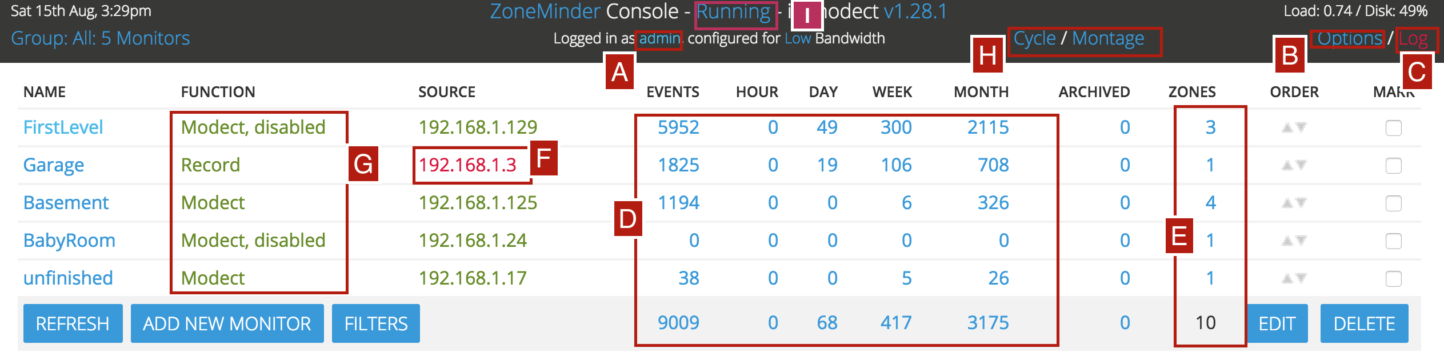This screenshot has width=1444, height=364.
Task: View Garage's 1825 events
Action: coord(678,165)
